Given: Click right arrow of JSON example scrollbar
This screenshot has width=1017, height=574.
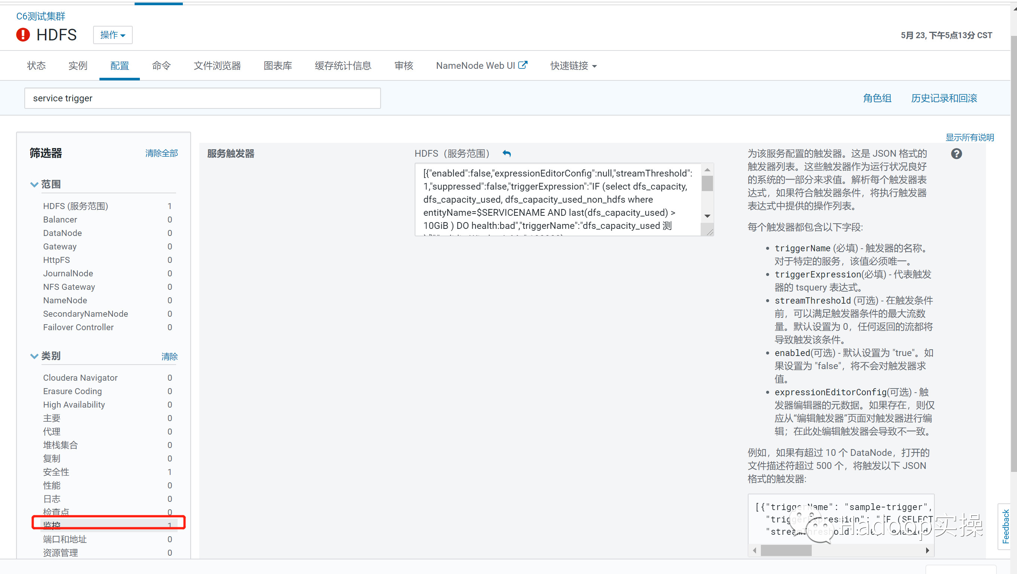Looking at the screenshot, I should click(927, 550).
